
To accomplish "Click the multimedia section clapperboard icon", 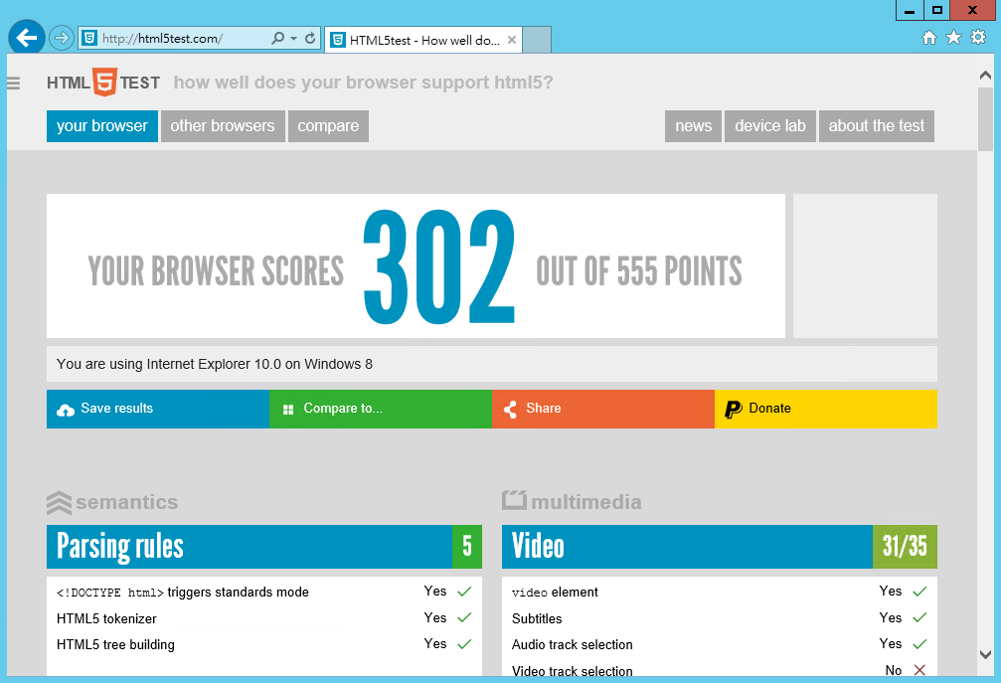I will 514,500.
